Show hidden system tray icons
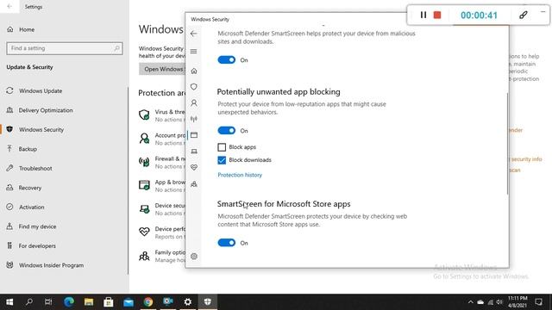552x310 pixels. (x=470, y=302)
